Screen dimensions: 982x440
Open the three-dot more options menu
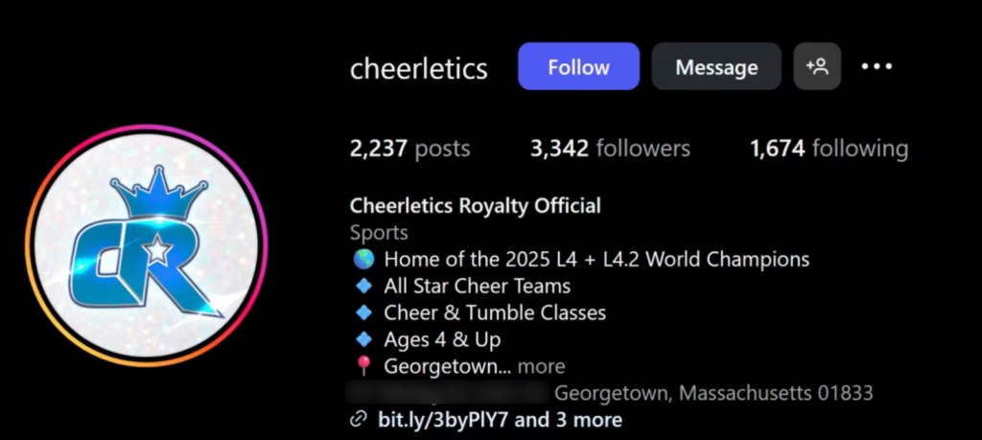tap(877, 66)
